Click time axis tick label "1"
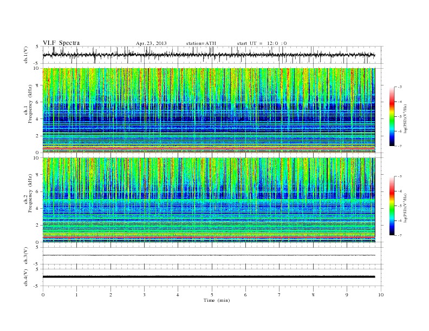The image size is (429, 331). 76,295
